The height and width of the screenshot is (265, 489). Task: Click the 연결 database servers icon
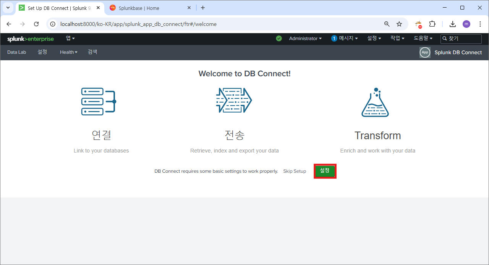(99, 101)
